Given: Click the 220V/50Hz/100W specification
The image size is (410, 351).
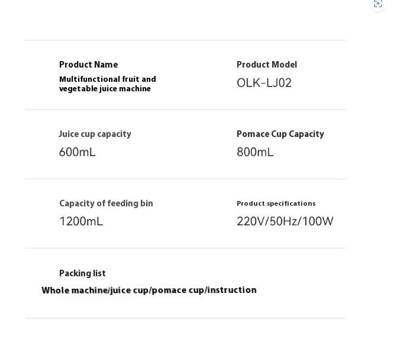Looking at the screenshot, I should tap(285, 221).
